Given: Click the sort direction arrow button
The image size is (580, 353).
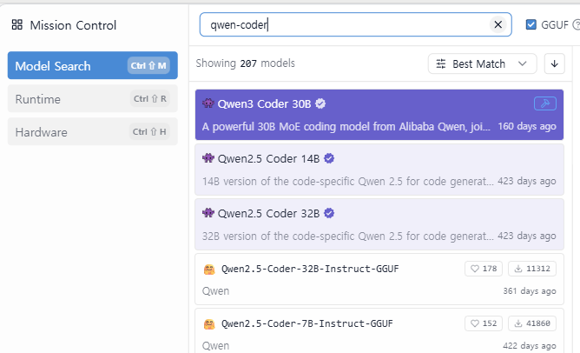Looking at the screenshot, I should pos(554,63).
